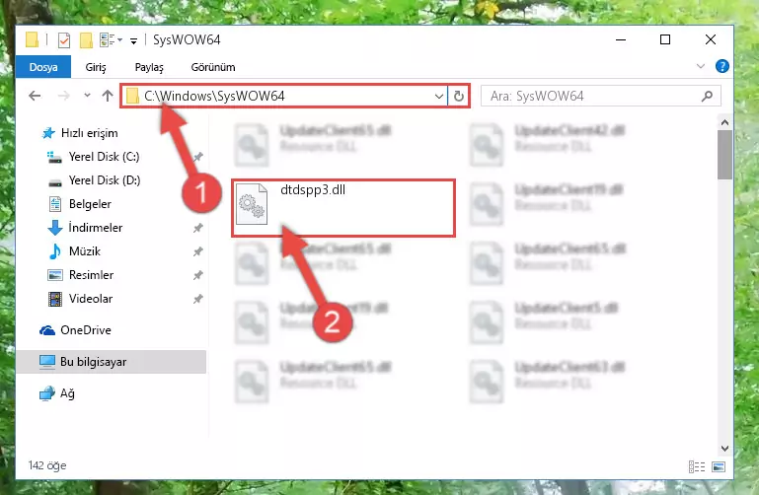The height and width of the screenshot is (495, 759).
Task: Click the pin icon next to Yerel Disk (C:)
Action: point(198,157)
